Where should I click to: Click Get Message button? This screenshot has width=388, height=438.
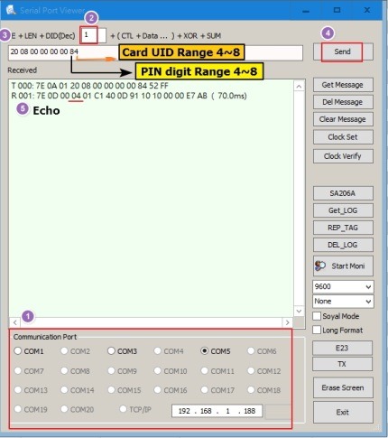pos(343,85)
